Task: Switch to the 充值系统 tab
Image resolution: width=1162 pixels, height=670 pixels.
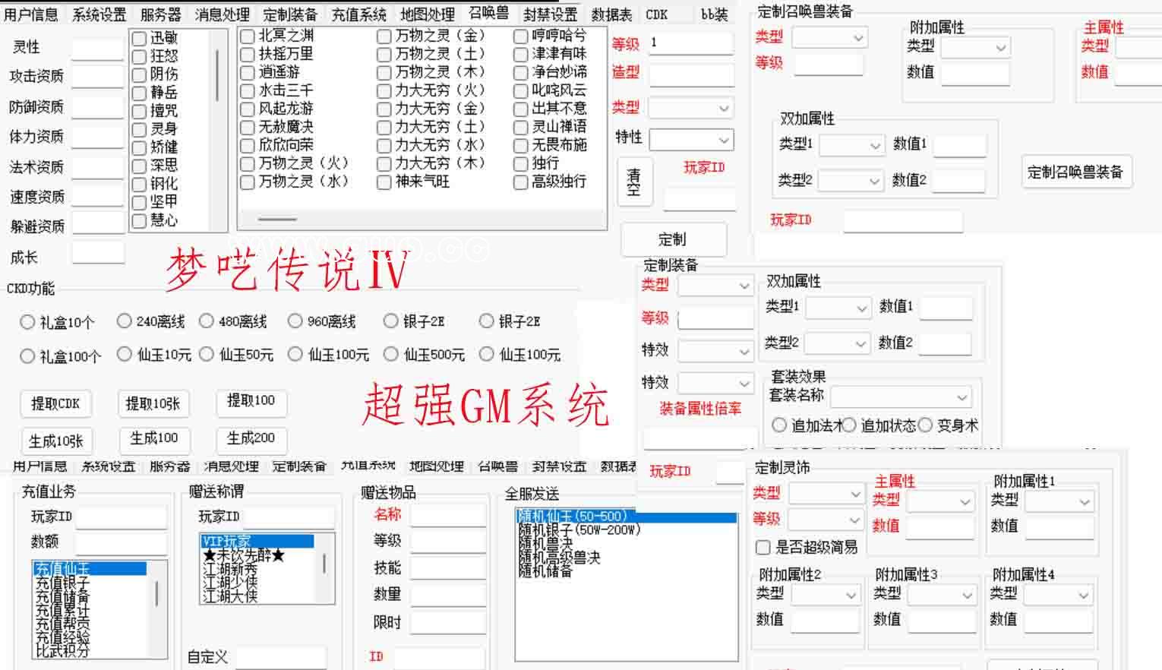Action: click(x=358, y=14)
